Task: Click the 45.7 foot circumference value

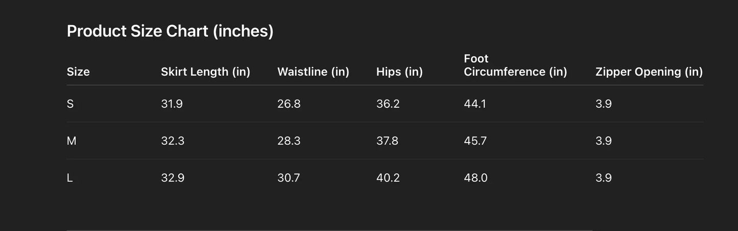Action: (475, 141)
